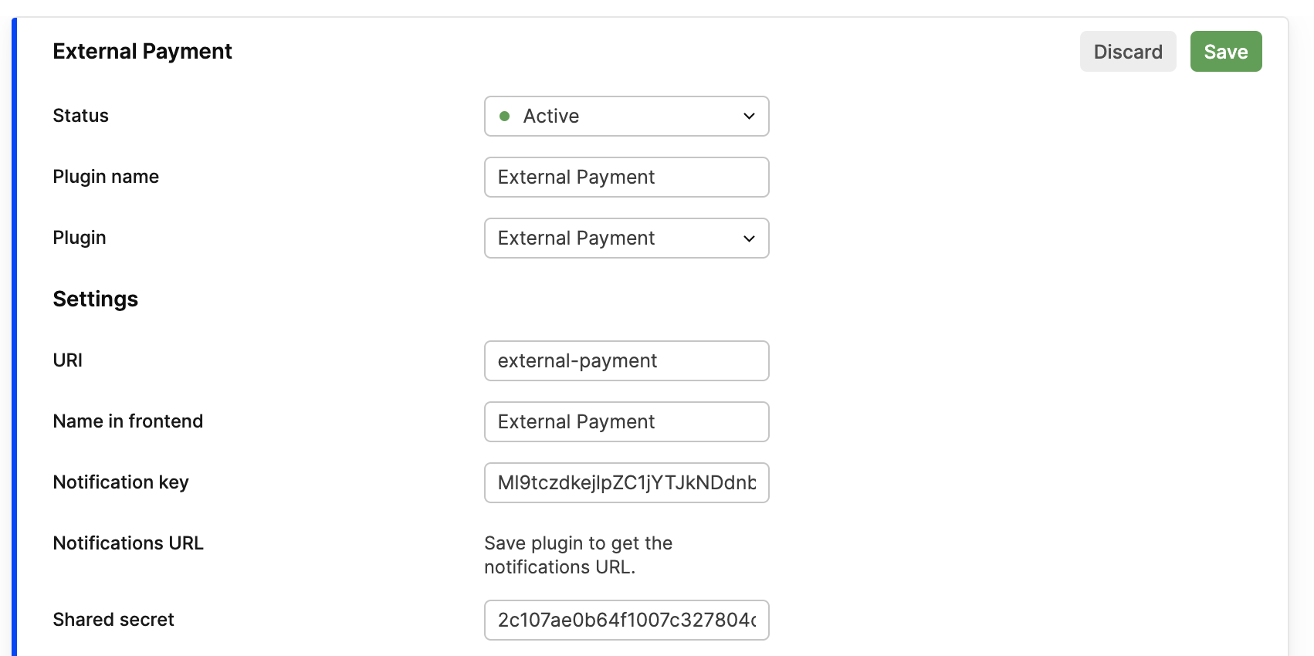
Task: Click the Notification key input box
Action: [625, 483]
